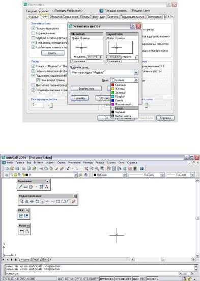Open the Undo history dropdown arrow

click(x=73, y=168)
